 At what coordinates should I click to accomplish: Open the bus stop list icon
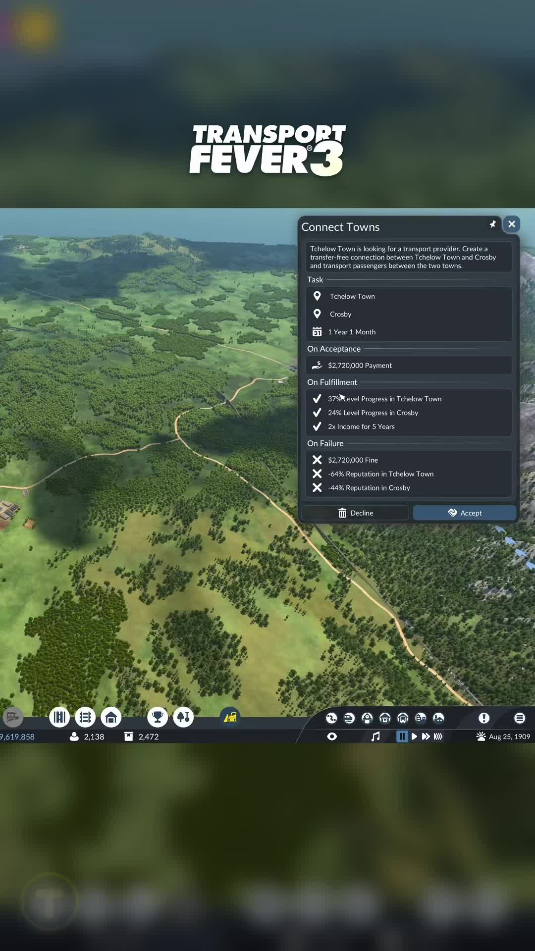pyautogui.click(x=403, y=718)
